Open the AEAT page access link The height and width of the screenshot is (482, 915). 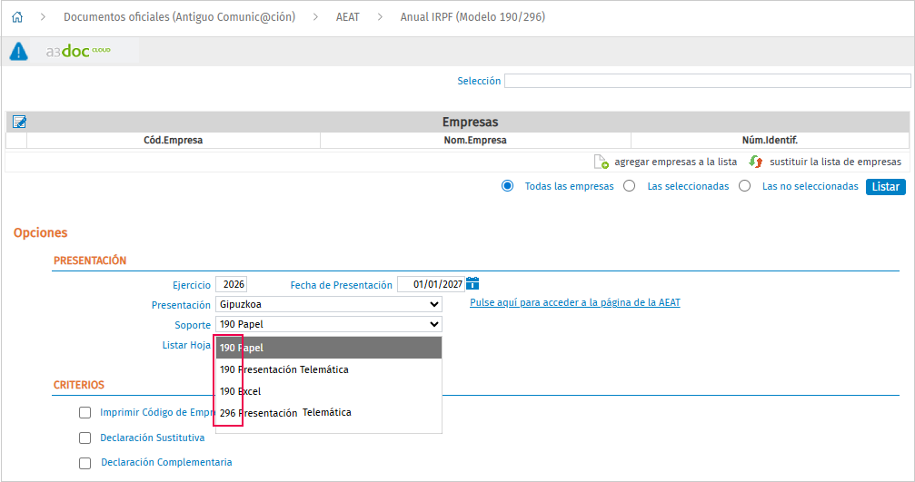(575, 302)
